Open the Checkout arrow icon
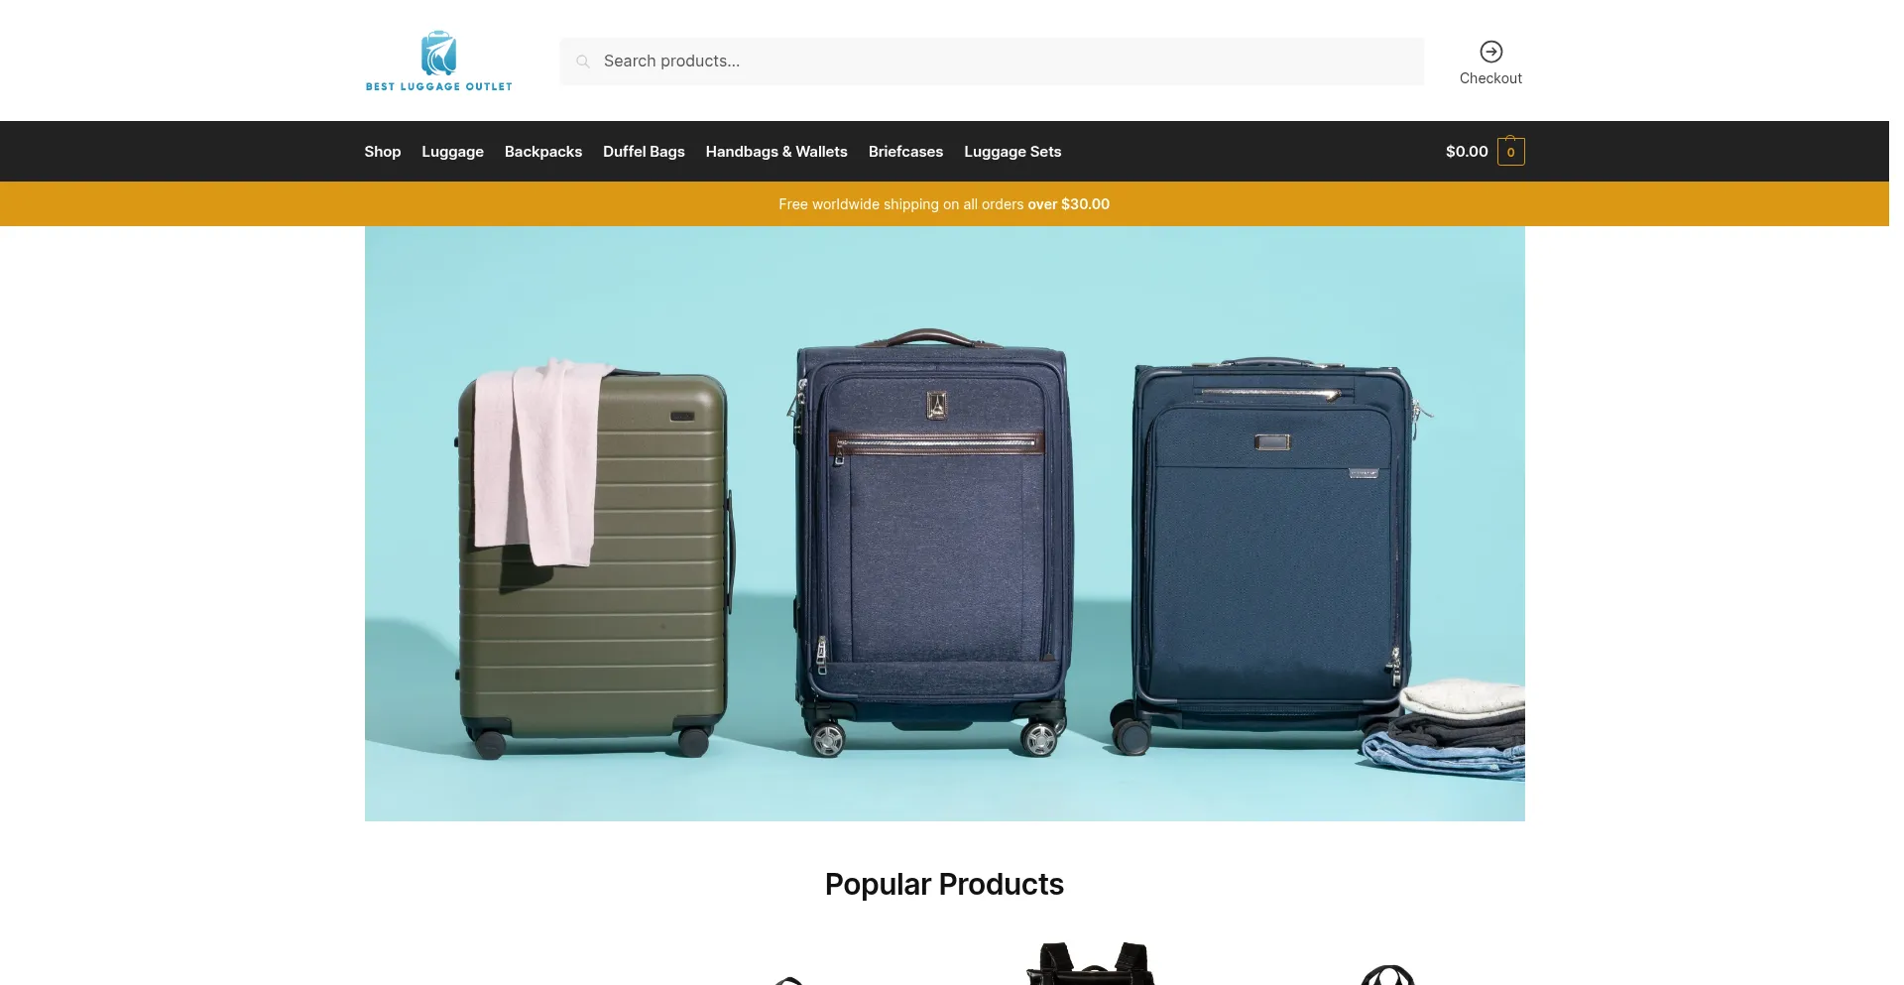 coord(1490,52)
